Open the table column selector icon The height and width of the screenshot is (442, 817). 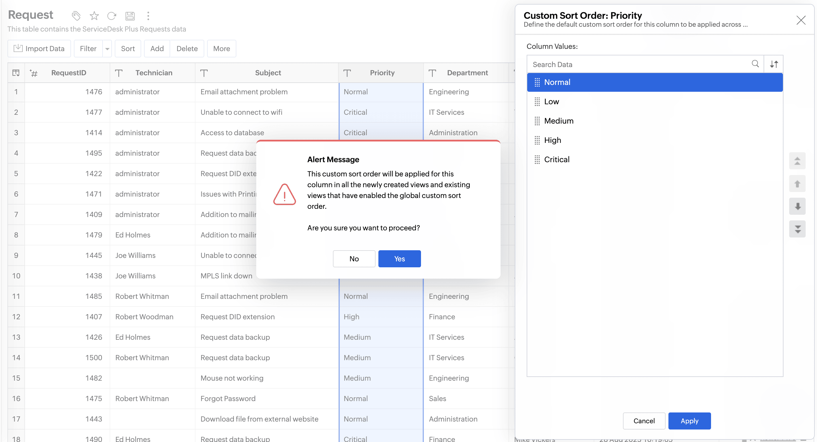(x=16, y=73)
